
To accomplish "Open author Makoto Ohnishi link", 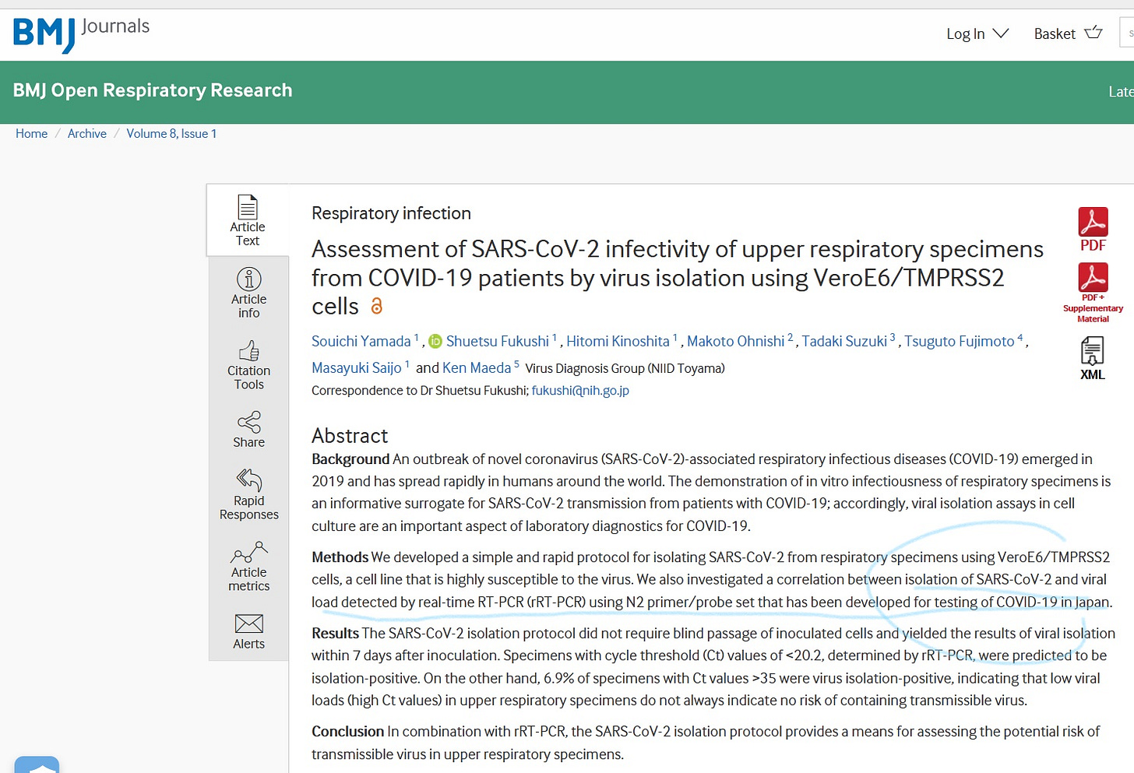I will pos(735,341).
